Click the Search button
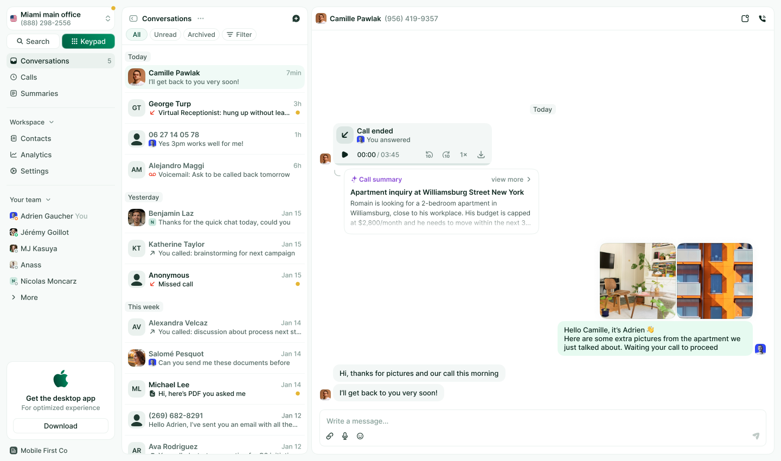 point(33,41)
